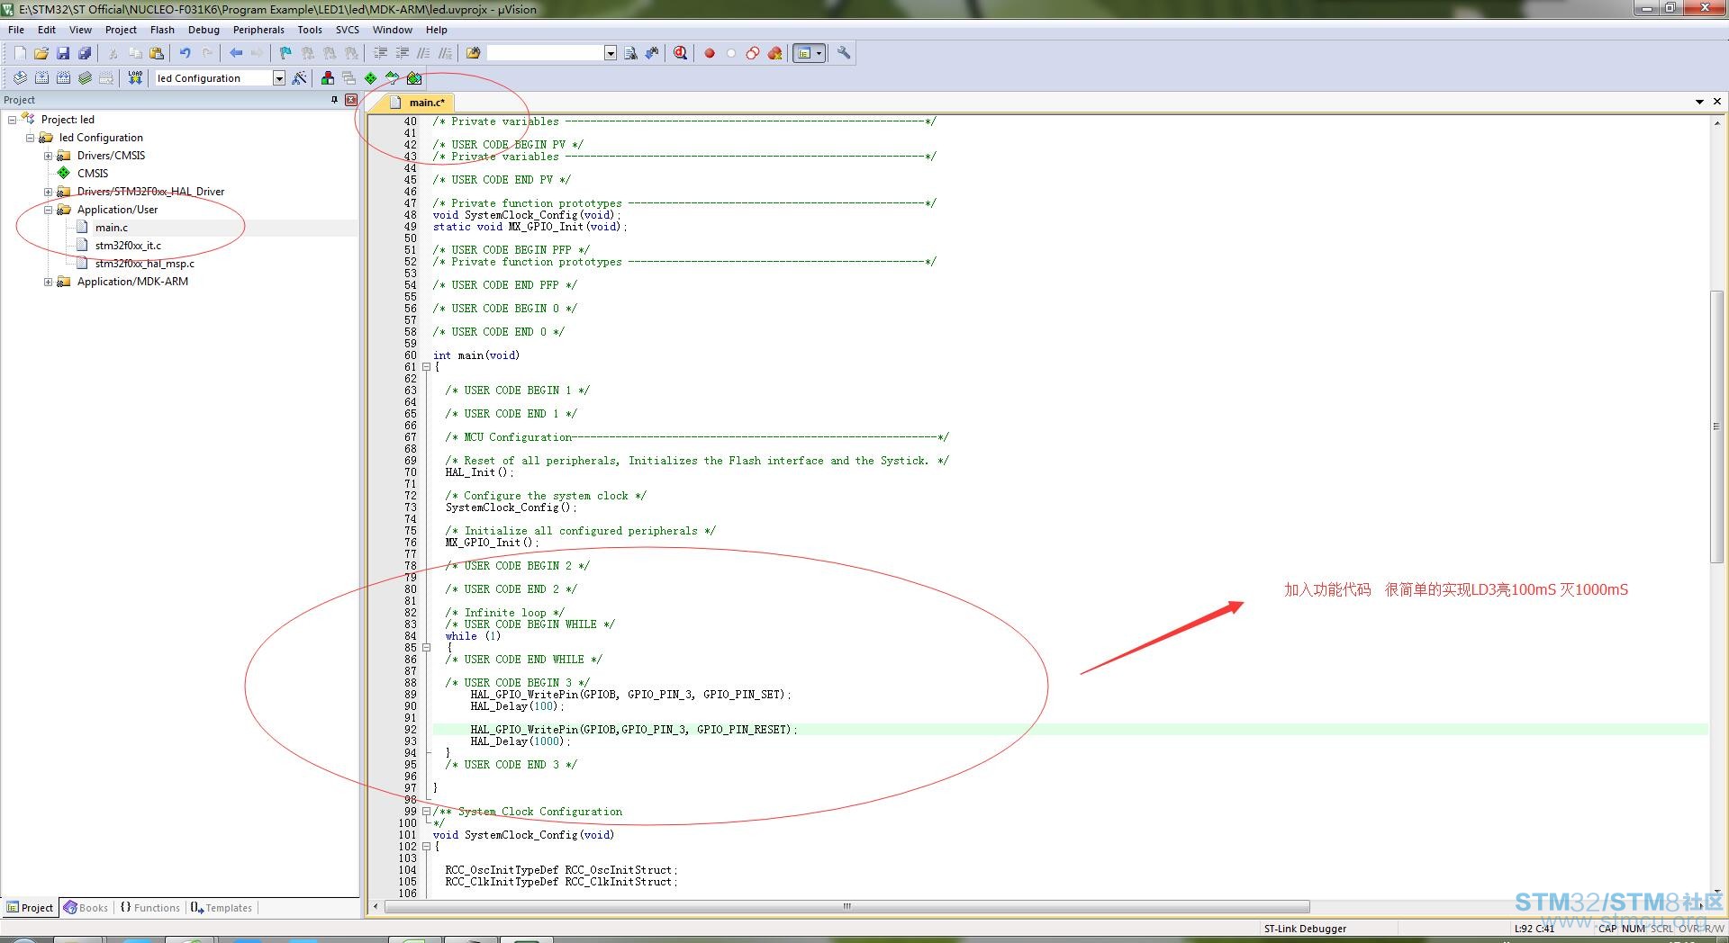The image size is (1729, 943).
Task: Click the File Extensions, Books and Environment icon
Action: tap(328, 78)
